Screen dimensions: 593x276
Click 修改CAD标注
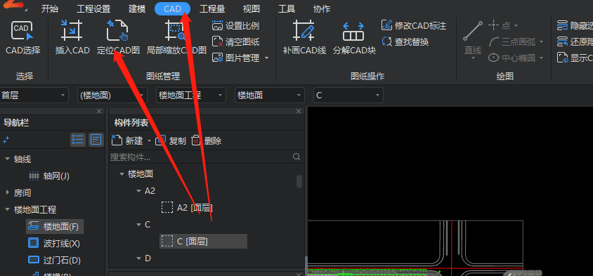414,25
